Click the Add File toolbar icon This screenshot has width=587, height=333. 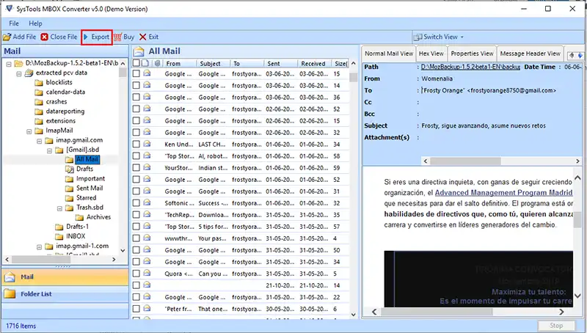[7, 37]
